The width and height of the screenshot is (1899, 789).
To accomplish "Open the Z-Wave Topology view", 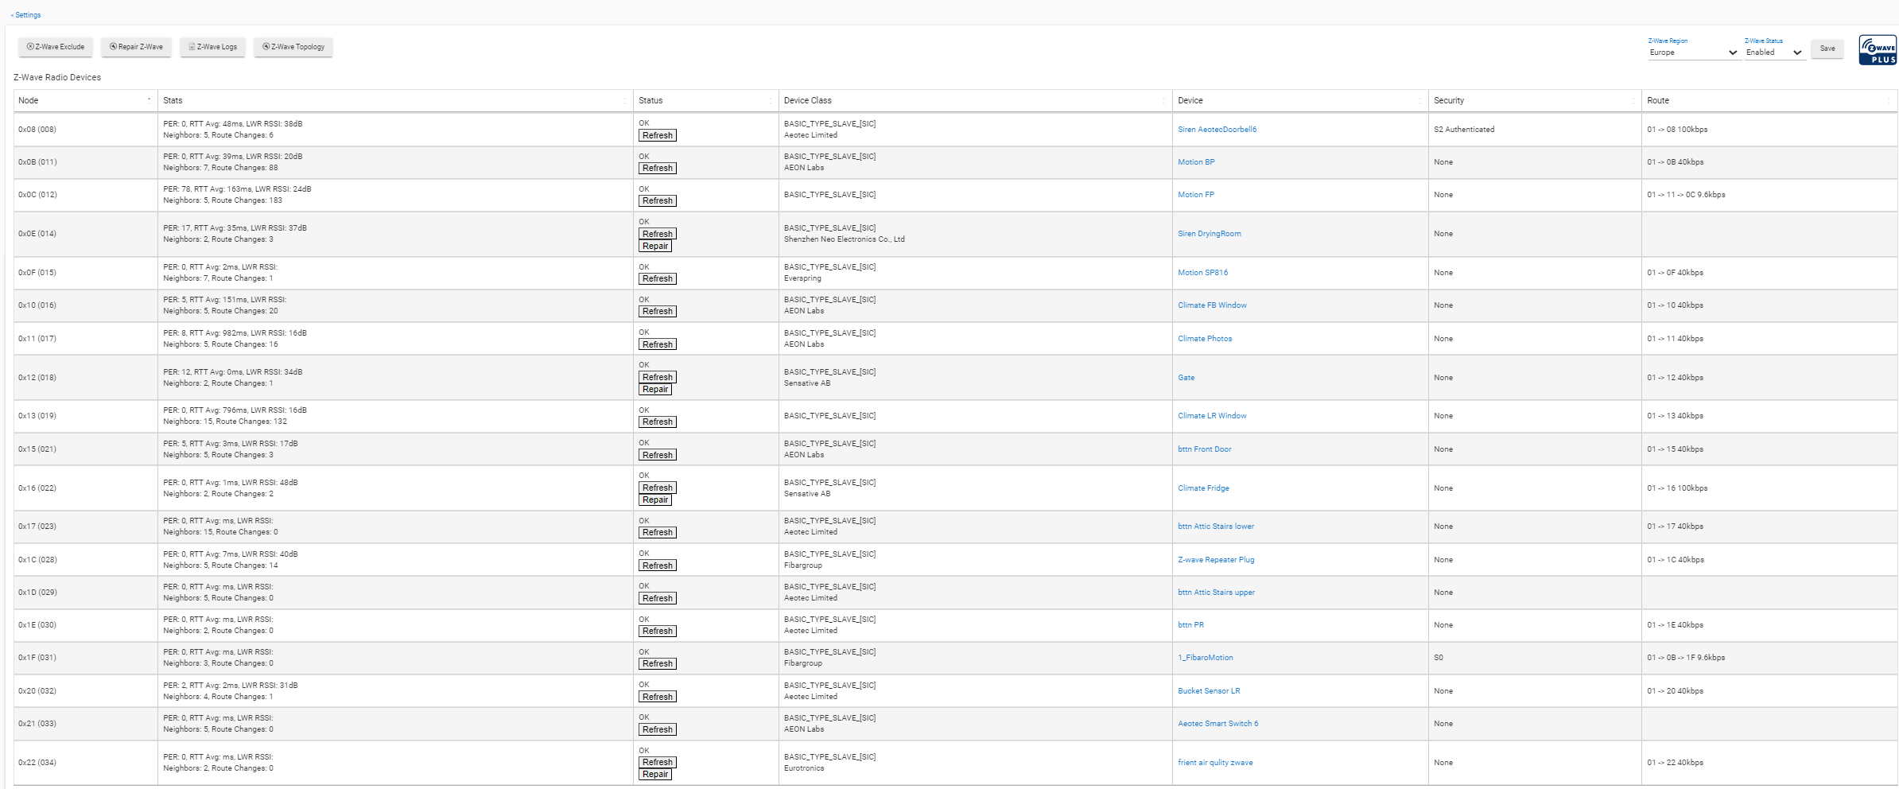I will click(x=293, y=47).
